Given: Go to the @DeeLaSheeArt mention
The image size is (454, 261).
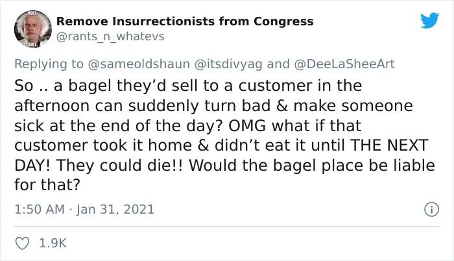Looking at the screenshot, I should (x=344, y=64).
